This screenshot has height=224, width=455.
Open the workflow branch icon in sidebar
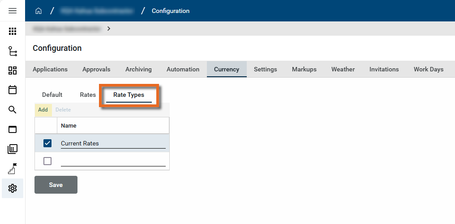point(13,51)
